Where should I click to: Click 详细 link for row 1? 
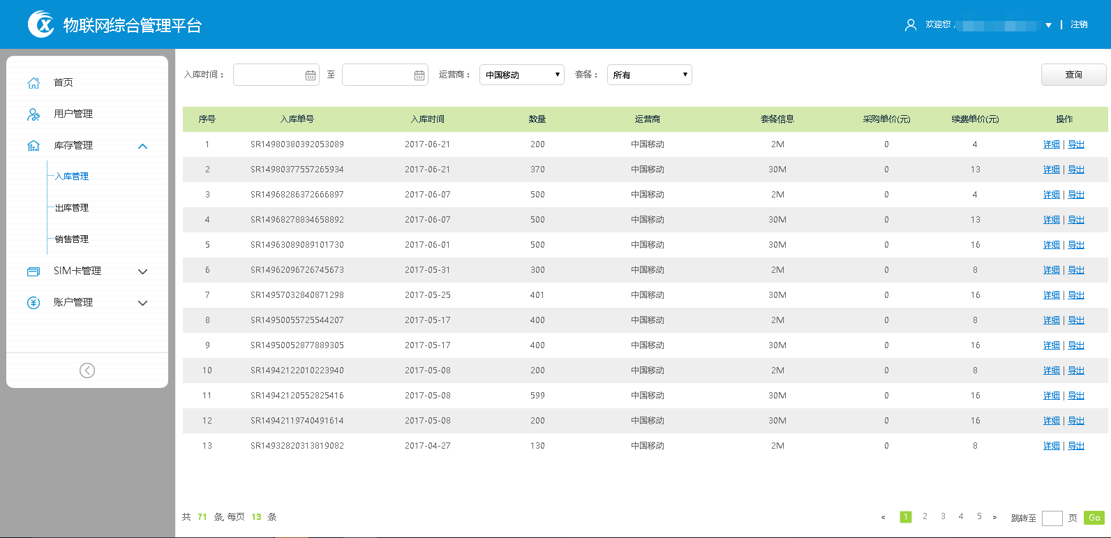(1051, 144)
